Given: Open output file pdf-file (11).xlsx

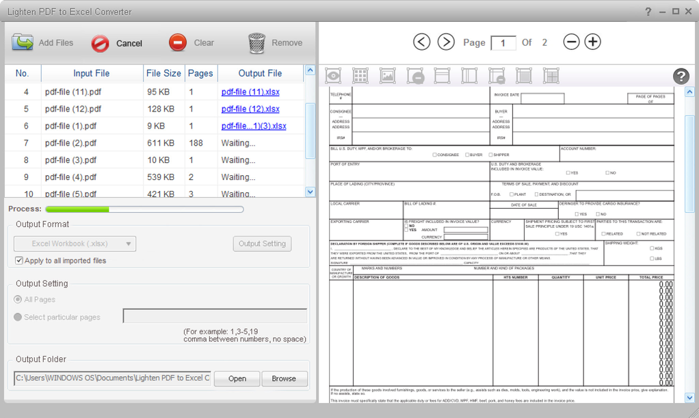Looking at the screenshot, I should point(250,92).
